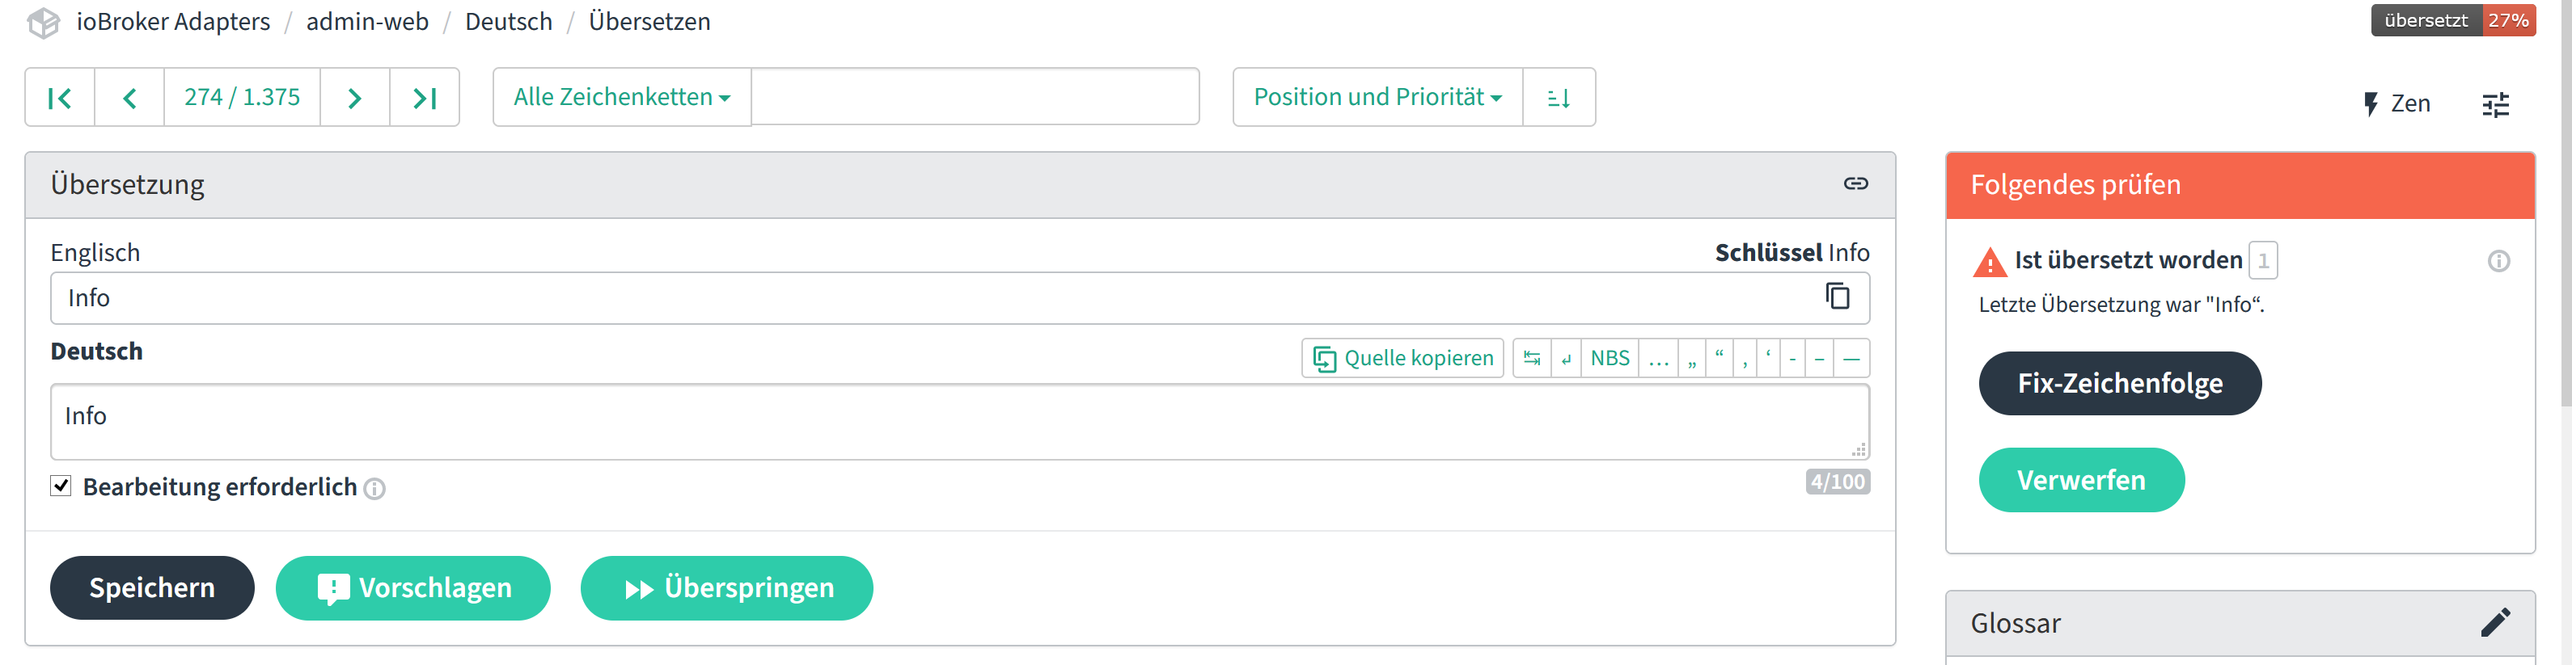The width and height of the screenshot is (2572, 665).
Task: Open the permalink chain icon
Action: 1855,183
